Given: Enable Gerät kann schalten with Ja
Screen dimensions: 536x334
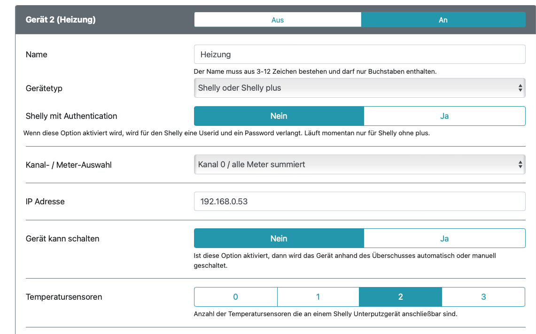Looking at the screenshot, I should click(444, 239).
